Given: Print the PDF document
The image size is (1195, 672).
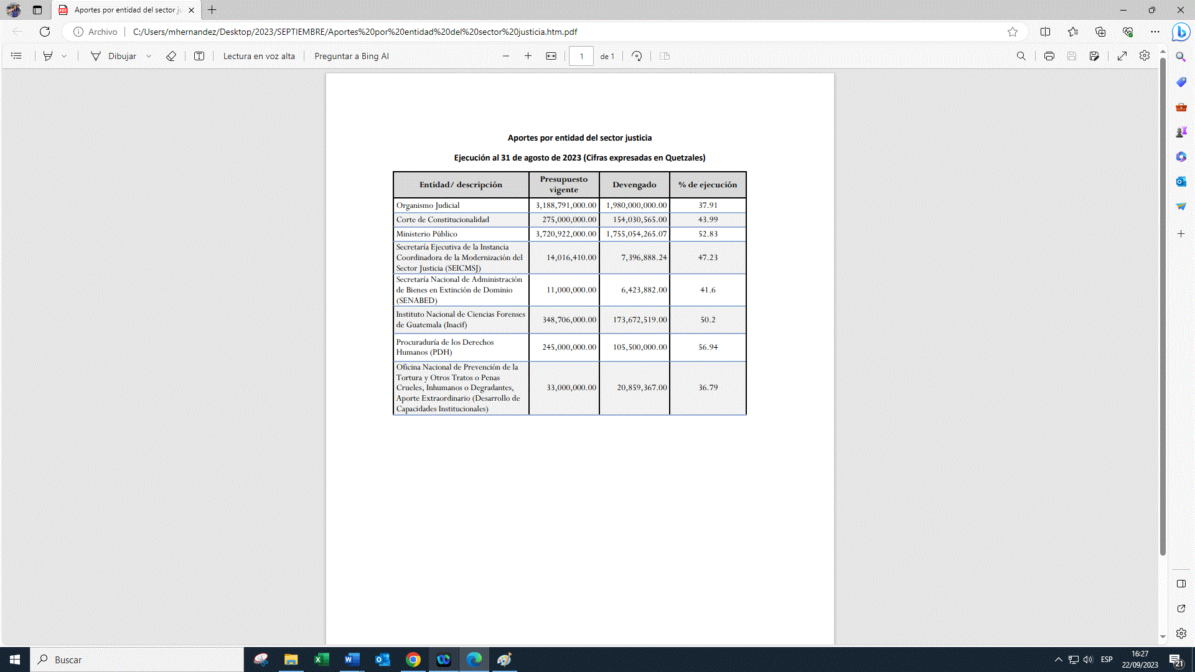Looking at the screenshot, I should click(x=1049, y=56).
